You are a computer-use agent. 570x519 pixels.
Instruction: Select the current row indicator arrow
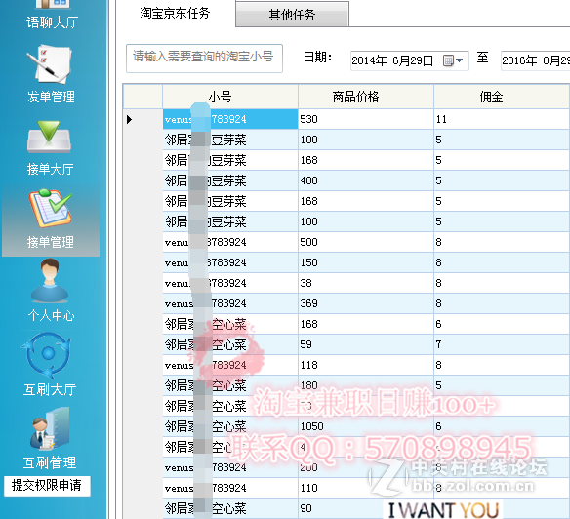(x=129, y=119)
